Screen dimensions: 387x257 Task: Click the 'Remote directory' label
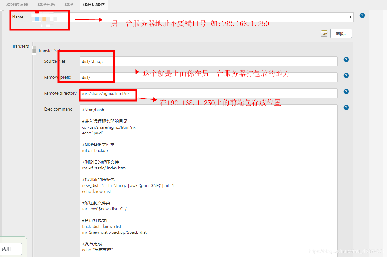tap(60, 93)
